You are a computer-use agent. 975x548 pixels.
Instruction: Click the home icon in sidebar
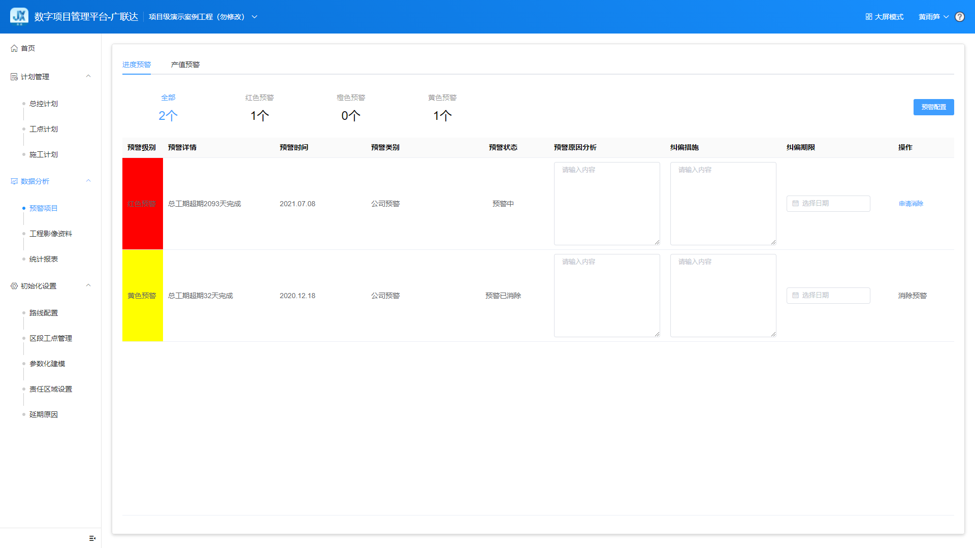14,48
